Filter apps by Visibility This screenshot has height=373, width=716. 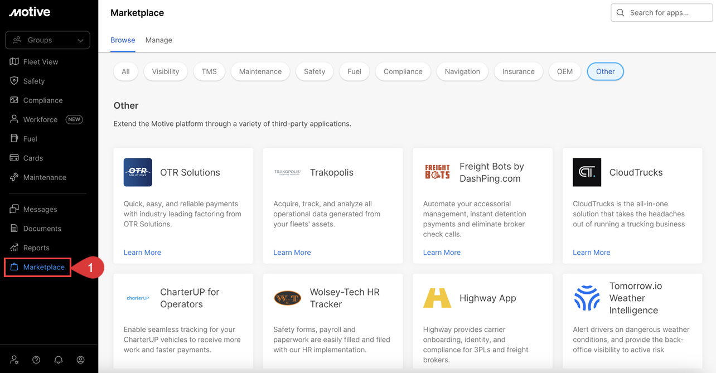[x=166, y=71]
